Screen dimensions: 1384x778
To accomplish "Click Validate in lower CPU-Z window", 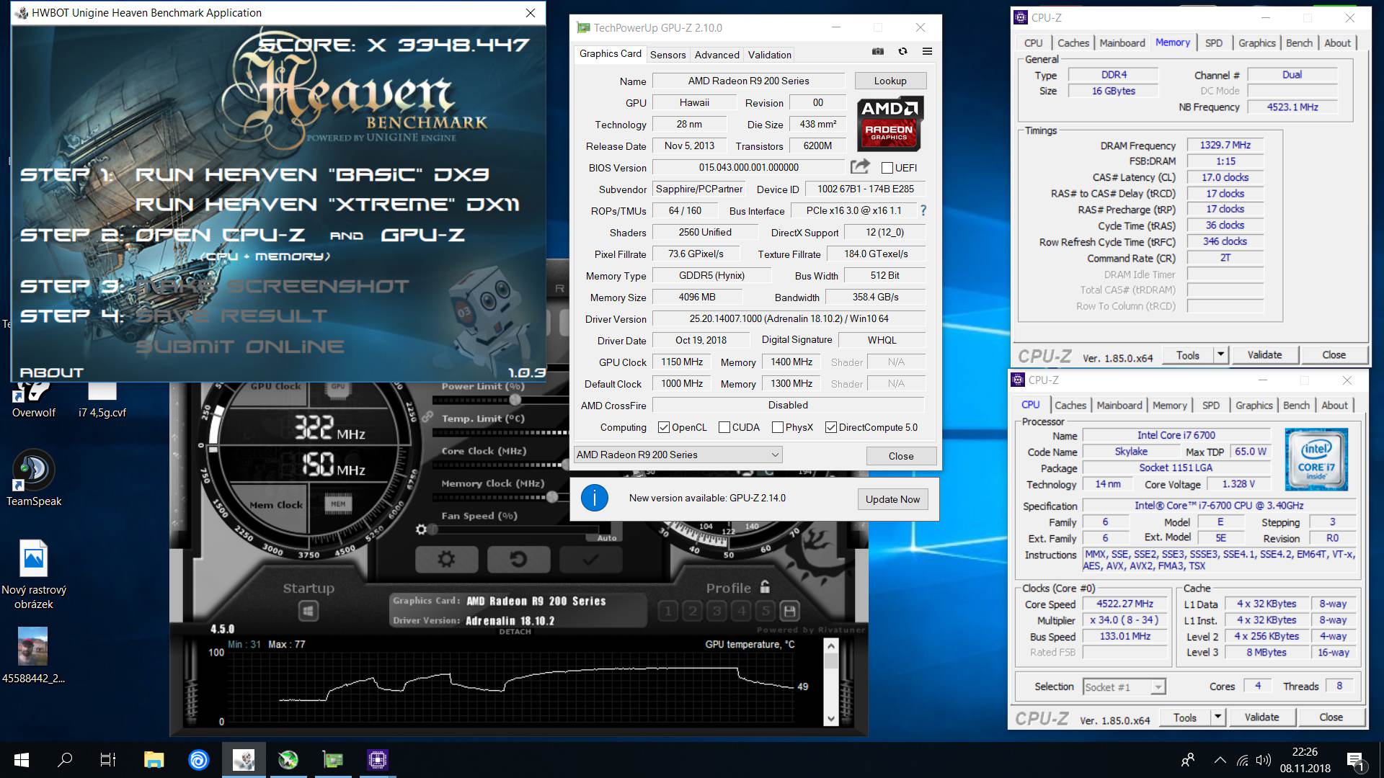I will (1261, 717).
